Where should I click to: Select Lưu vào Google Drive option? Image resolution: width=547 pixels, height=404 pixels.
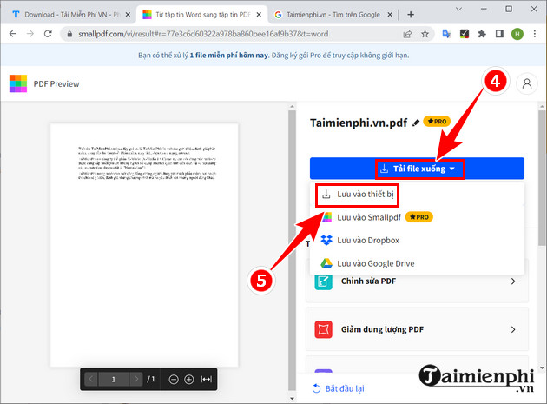(417, 263)
